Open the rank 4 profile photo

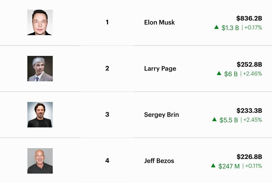[40, 161]
